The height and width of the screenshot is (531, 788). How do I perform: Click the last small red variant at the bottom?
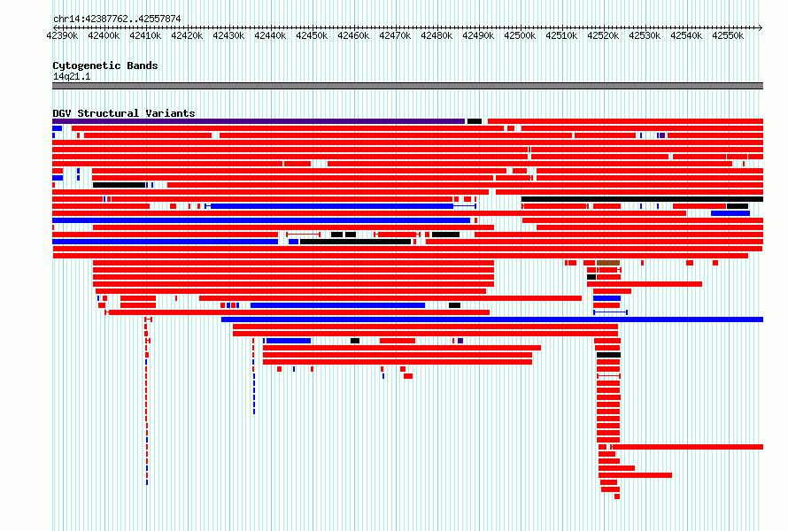click(617, 496)
